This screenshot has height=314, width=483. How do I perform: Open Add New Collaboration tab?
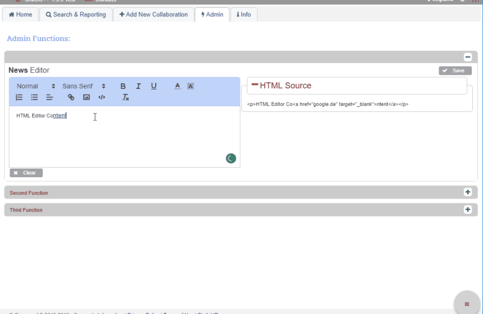(x=154, y=15)
